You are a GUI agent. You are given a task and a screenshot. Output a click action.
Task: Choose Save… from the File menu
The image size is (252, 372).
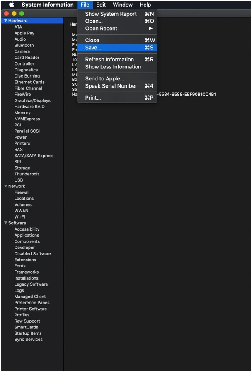[x=93, y=48]
